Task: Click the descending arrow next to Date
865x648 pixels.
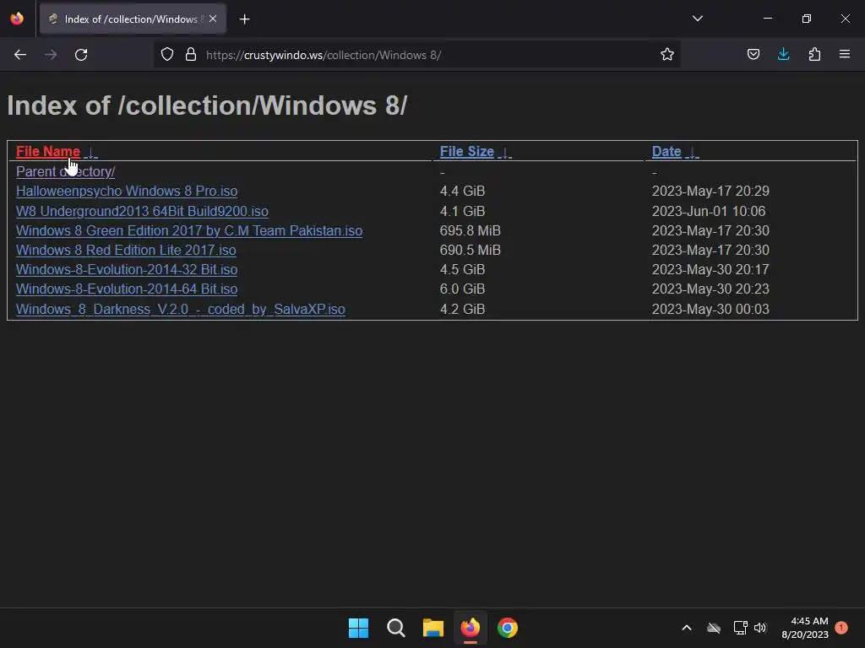Action: click(x=693, y=153)
